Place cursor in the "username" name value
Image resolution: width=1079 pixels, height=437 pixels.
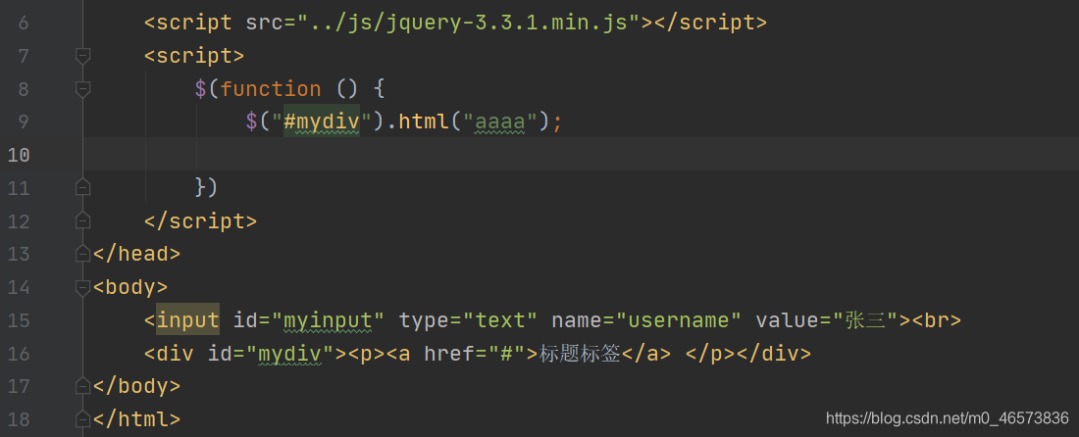coord(678,319)
